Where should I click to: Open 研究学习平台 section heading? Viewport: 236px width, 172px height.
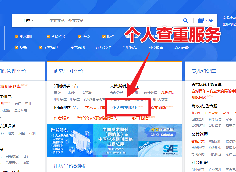69,71
